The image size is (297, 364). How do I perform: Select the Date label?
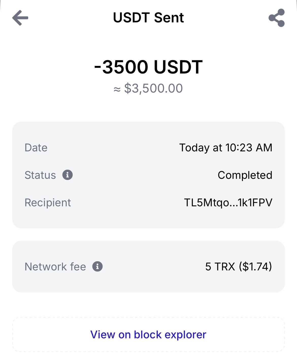pos(36,148)
